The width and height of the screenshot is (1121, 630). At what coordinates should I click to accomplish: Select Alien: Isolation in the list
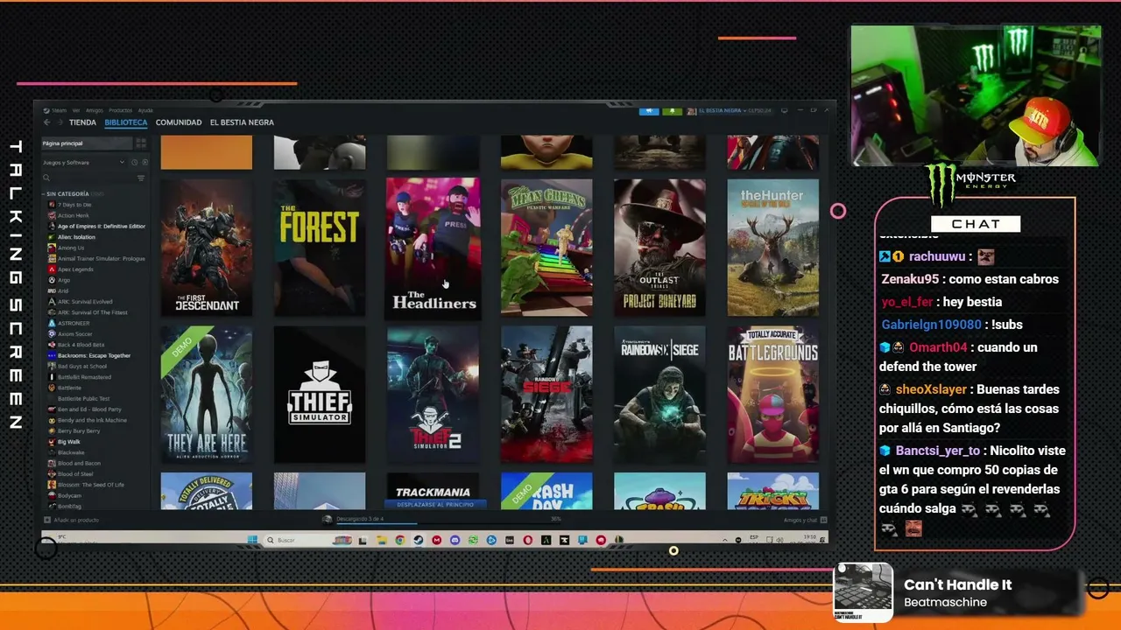point(77,237)
